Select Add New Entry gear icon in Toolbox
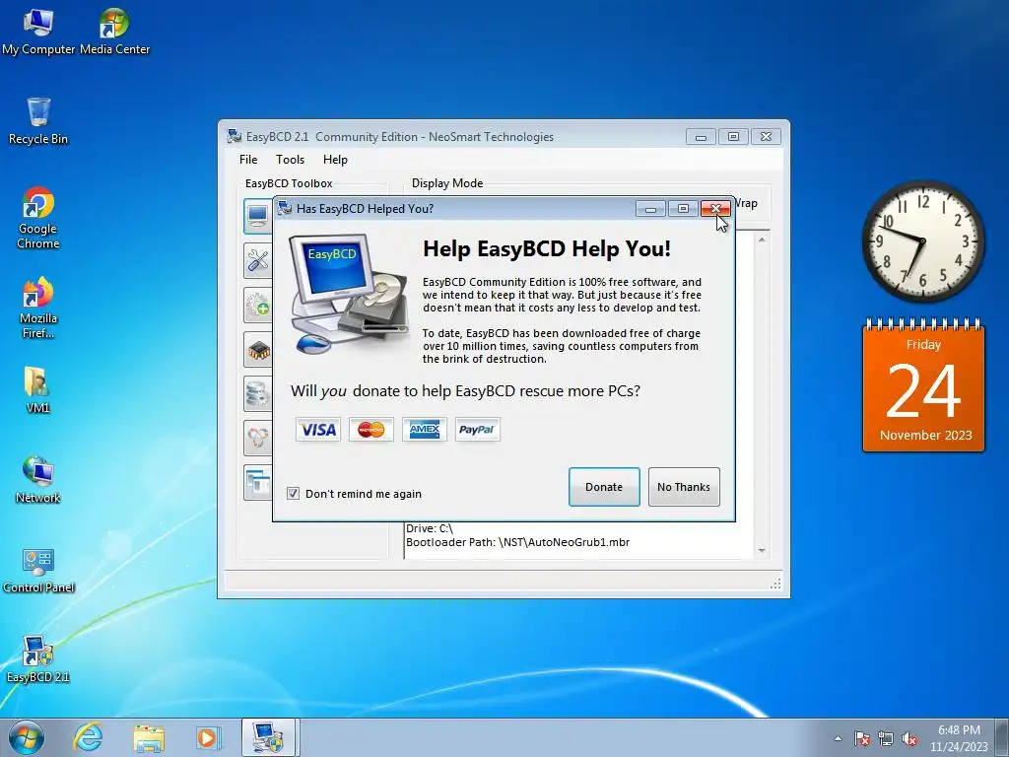The height and width of the screenshot is (757, 1009). (258, 306)
